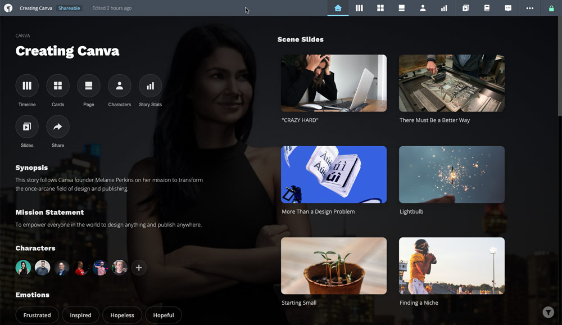This screenshot has width=562, height=325.
Task: Open Timeline via round icon button
Action: pos(27,85)
